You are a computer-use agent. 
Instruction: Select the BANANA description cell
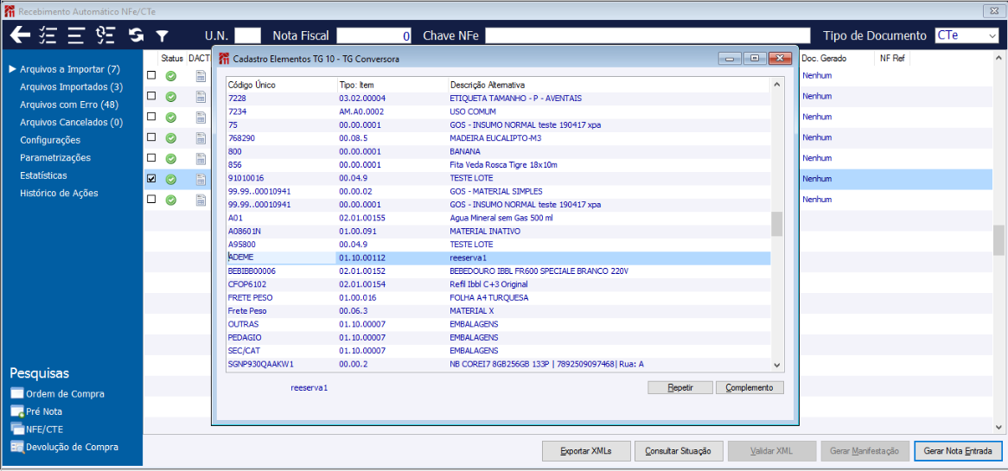click(465, 151)
